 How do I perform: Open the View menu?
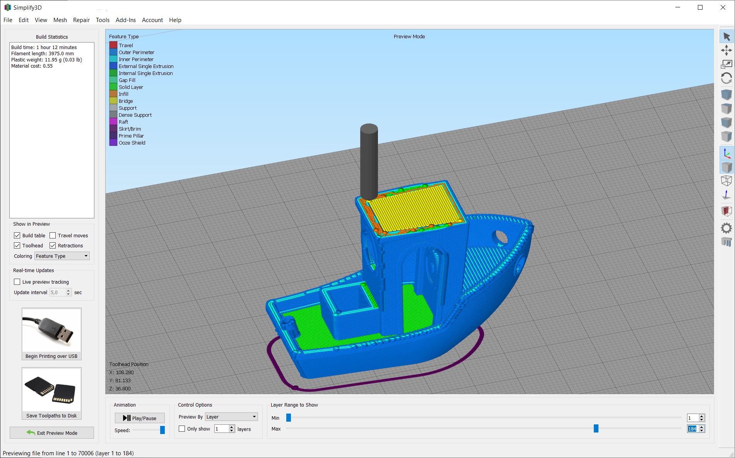[41, 20]
